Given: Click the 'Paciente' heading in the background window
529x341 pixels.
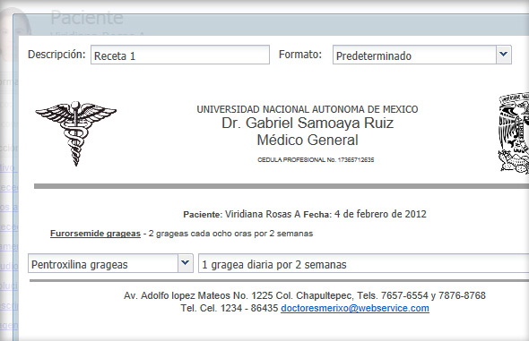Looking at the screenshot, I should pyautogui.click(x=87, y=18).
